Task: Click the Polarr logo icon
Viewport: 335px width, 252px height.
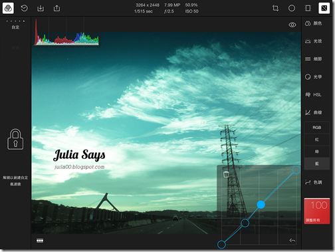Action: click(x=8, y=8)
